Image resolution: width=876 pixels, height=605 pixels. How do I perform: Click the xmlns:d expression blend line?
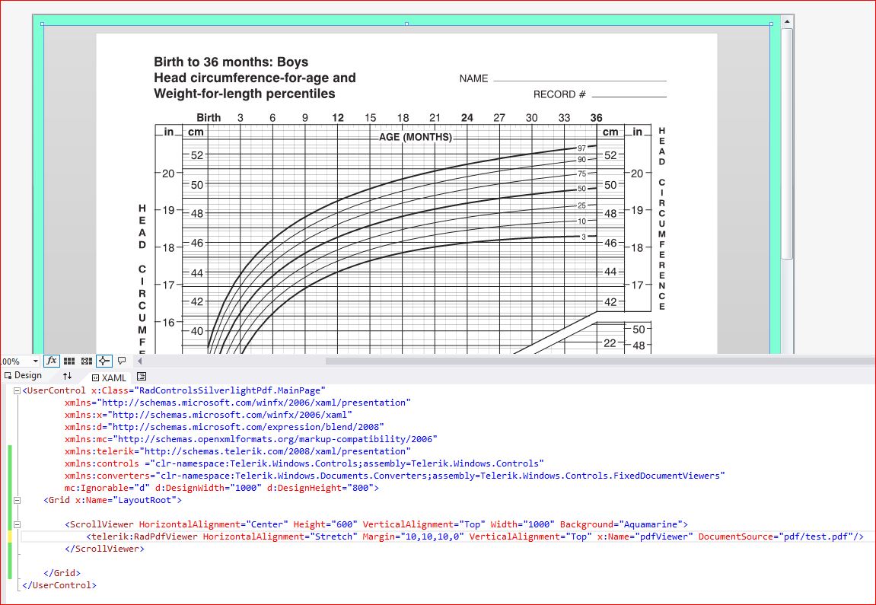pos(224,427)
